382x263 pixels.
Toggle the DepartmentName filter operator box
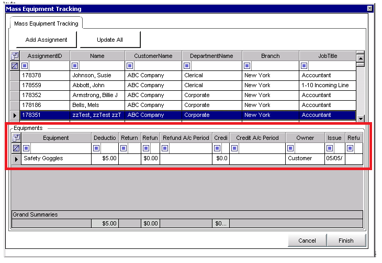click(x=187, y=66)
